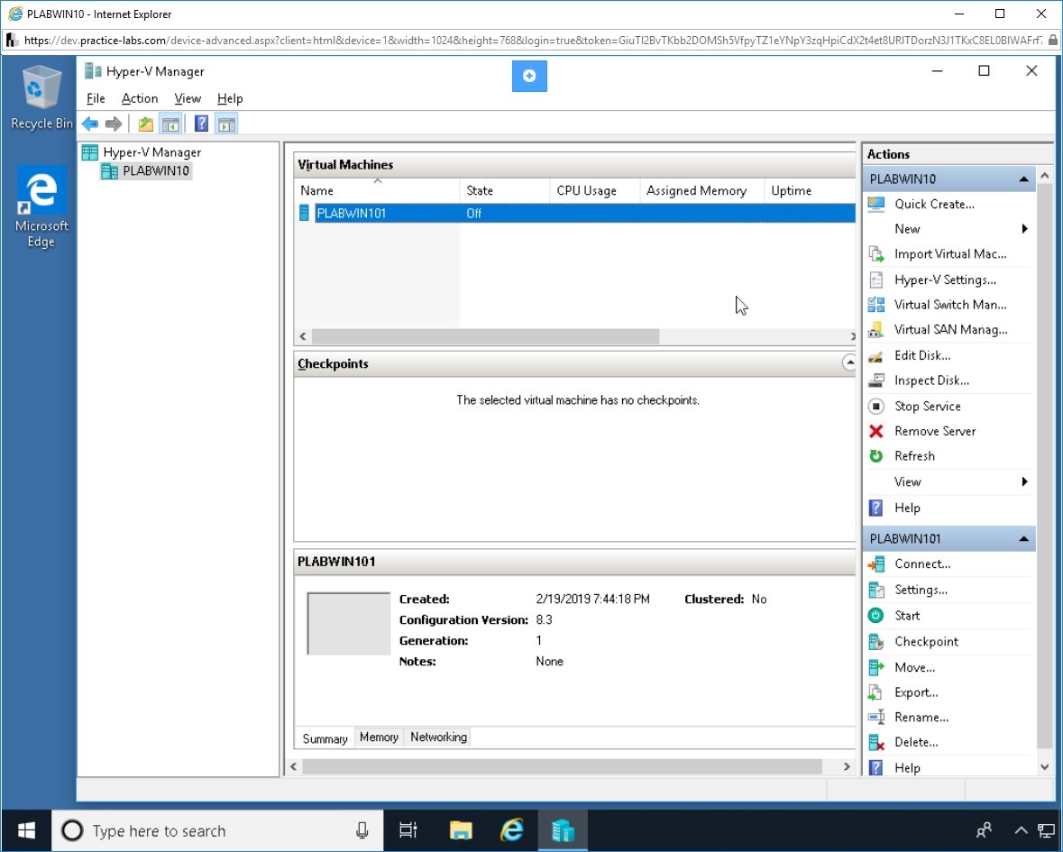The height and width of the screenshot is (852, 1063).
Task: Open File Explorer from the taskbar
Action: click(x=461, y=830)
